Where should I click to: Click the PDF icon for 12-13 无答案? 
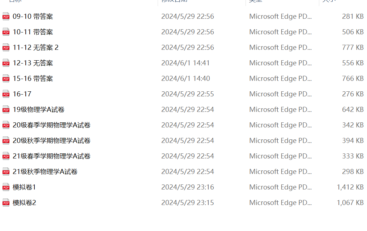[6, 63]
